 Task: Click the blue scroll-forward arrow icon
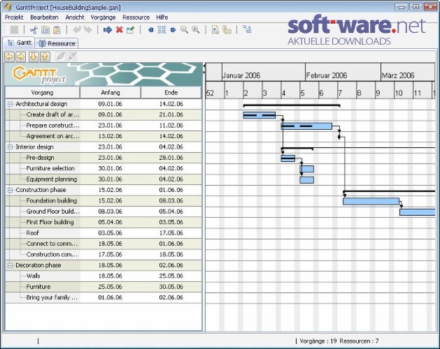pyautogui.click(x=173, y=30)
